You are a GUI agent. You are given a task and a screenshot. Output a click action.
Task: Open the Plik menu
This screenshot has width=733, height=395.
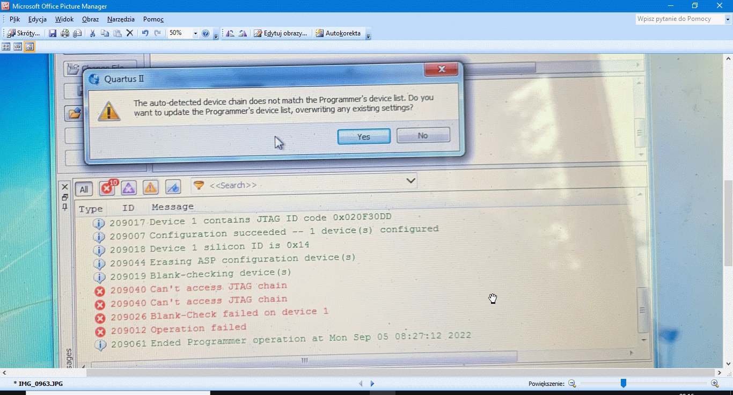click(x=14, y=19)
